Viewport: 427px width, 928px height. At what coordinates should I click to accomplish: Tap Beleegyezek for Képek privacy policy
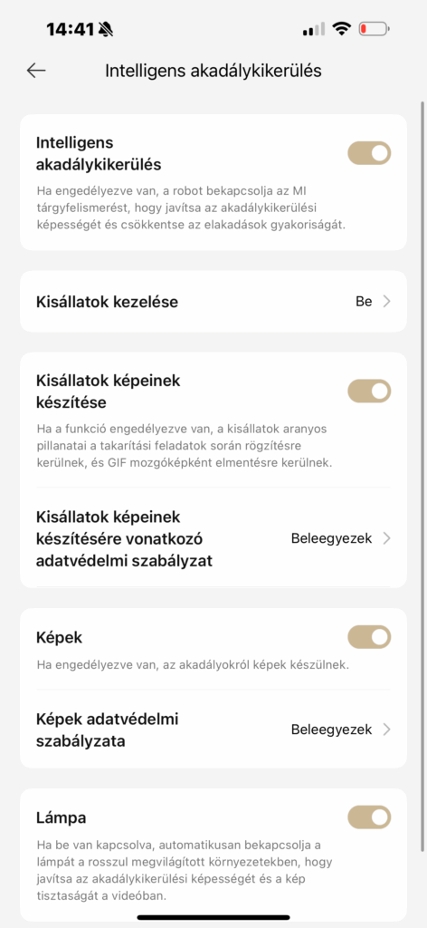(331, 730)
